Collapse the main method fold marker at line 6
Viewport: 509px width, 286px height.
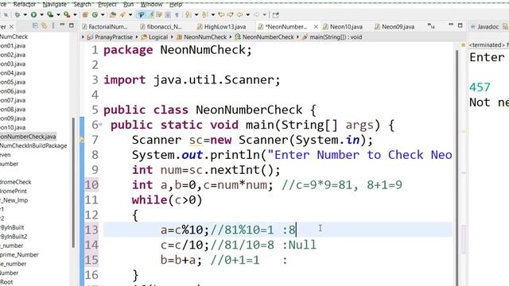(101, 124)
